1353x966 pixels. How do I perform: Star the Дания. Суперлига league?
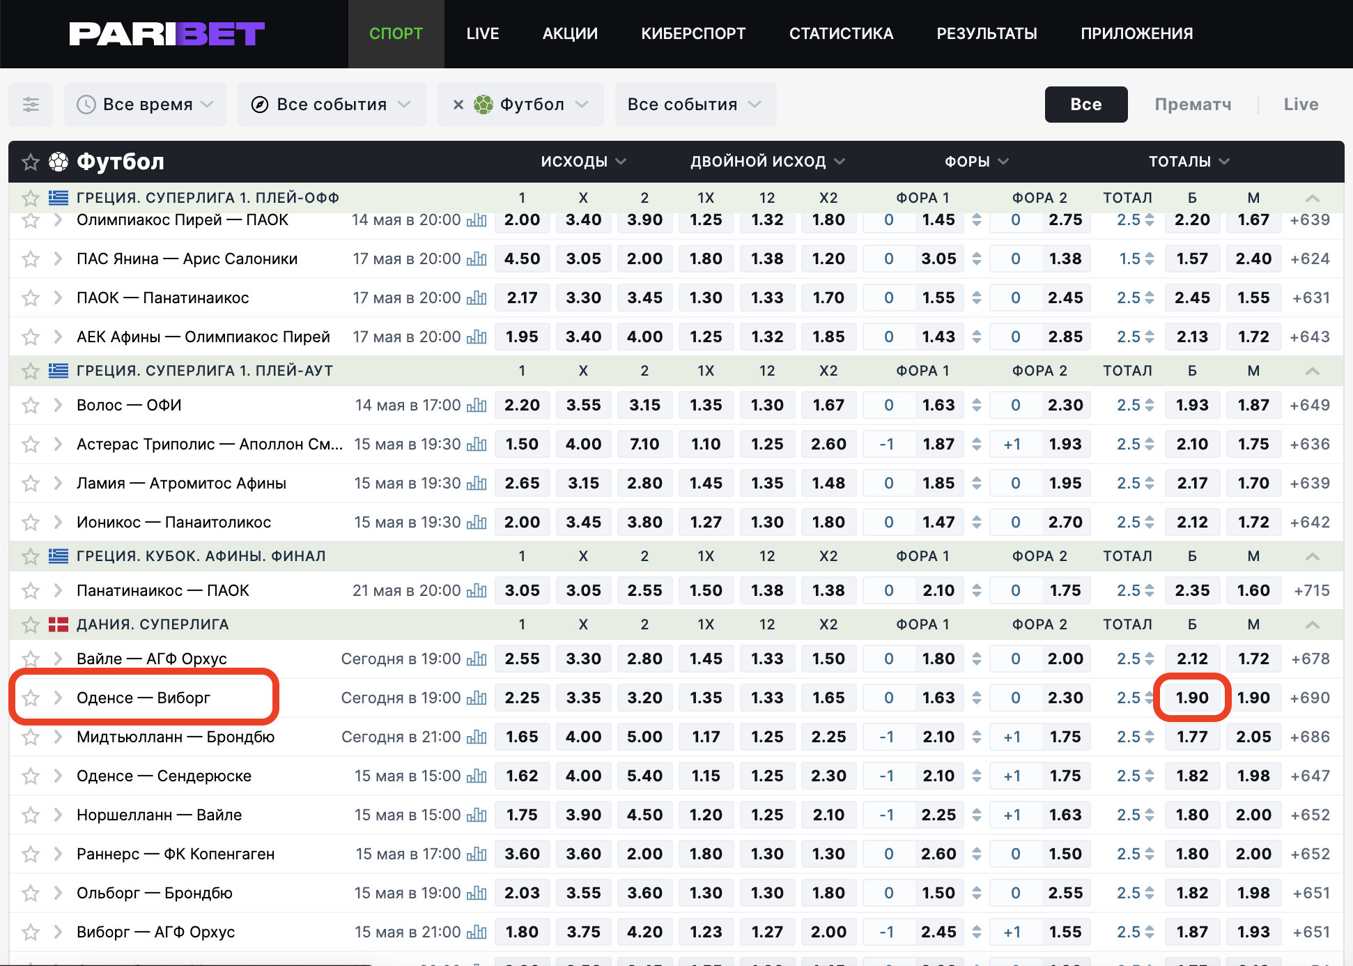point(30,624)
